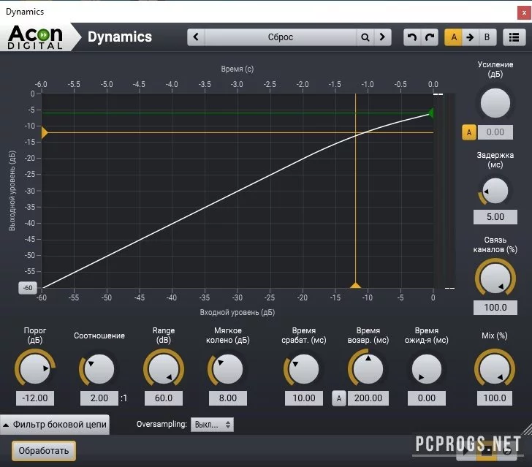Edit release time value 200.00

[x=368, y=398]
